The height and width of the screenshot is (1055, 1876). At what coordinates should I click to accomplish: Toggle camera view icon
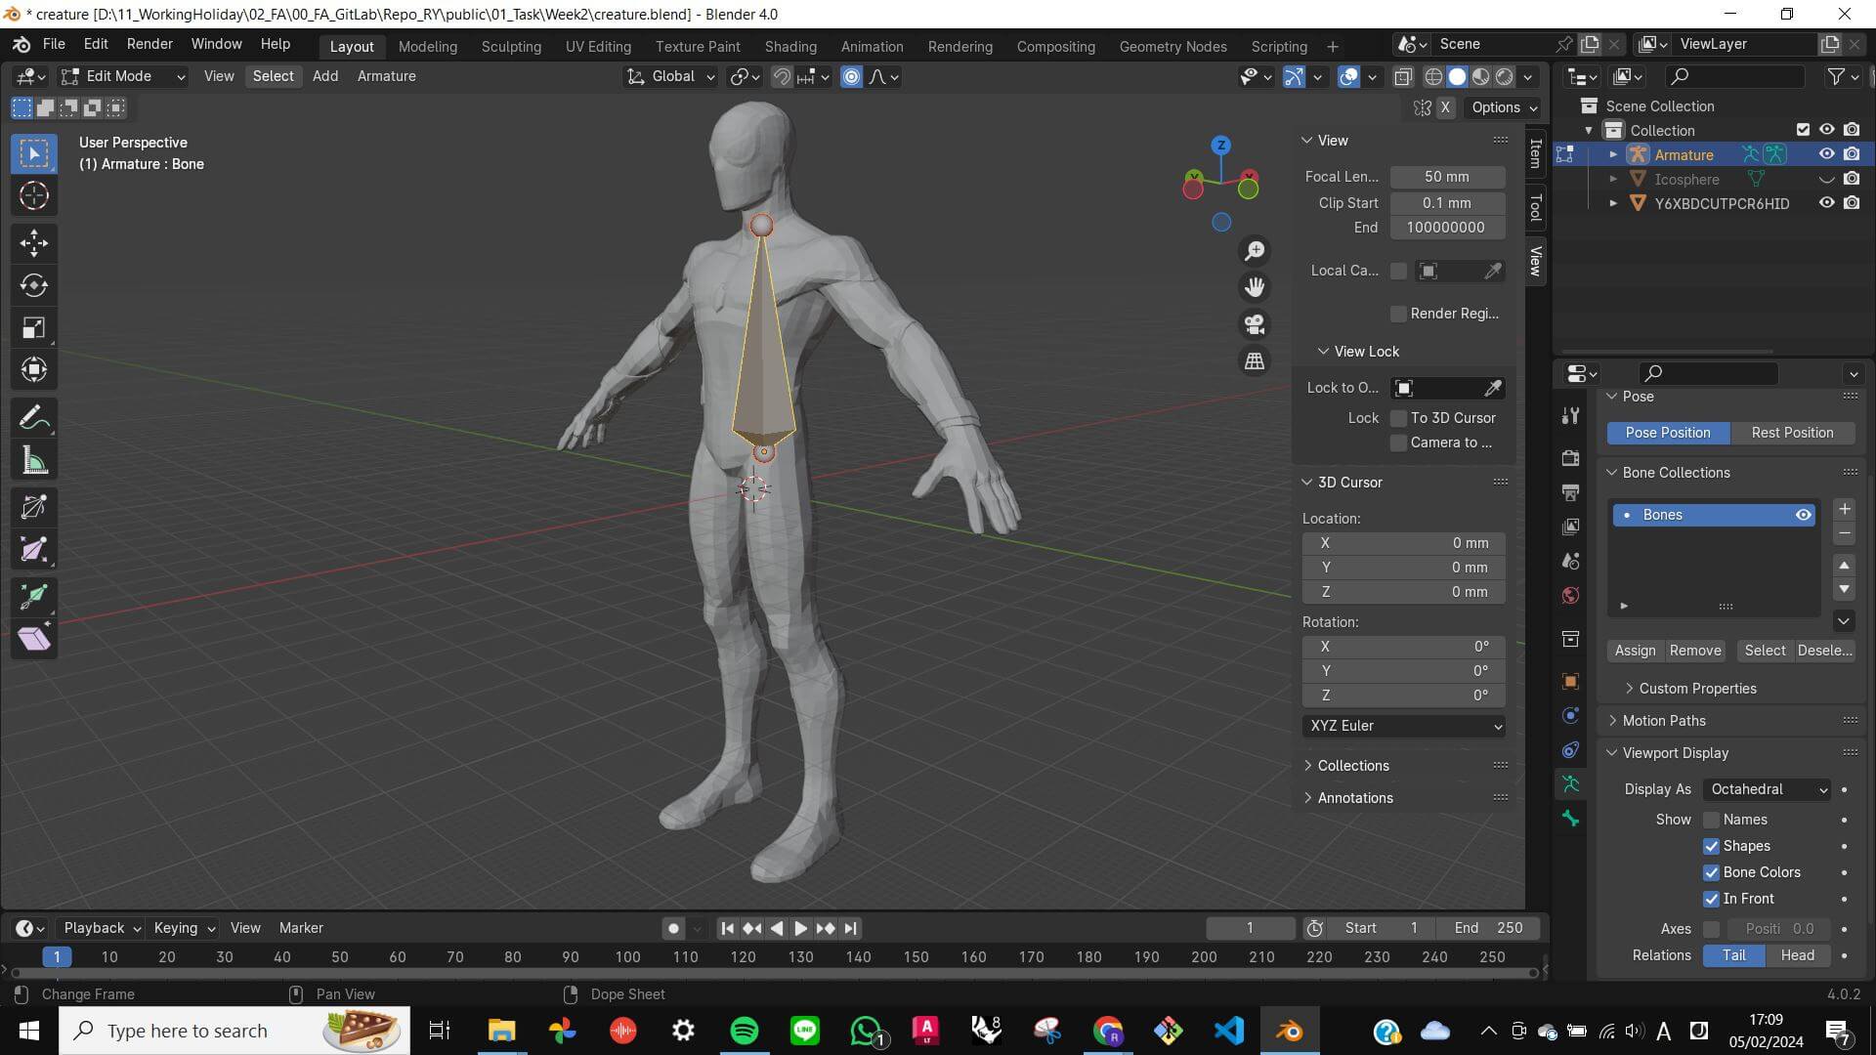(1255, 324)
